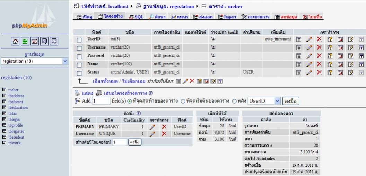This screenshot has height=176, width=366.
Task: Drop the PRIMARY index
Action: click(x=164, y=127)
